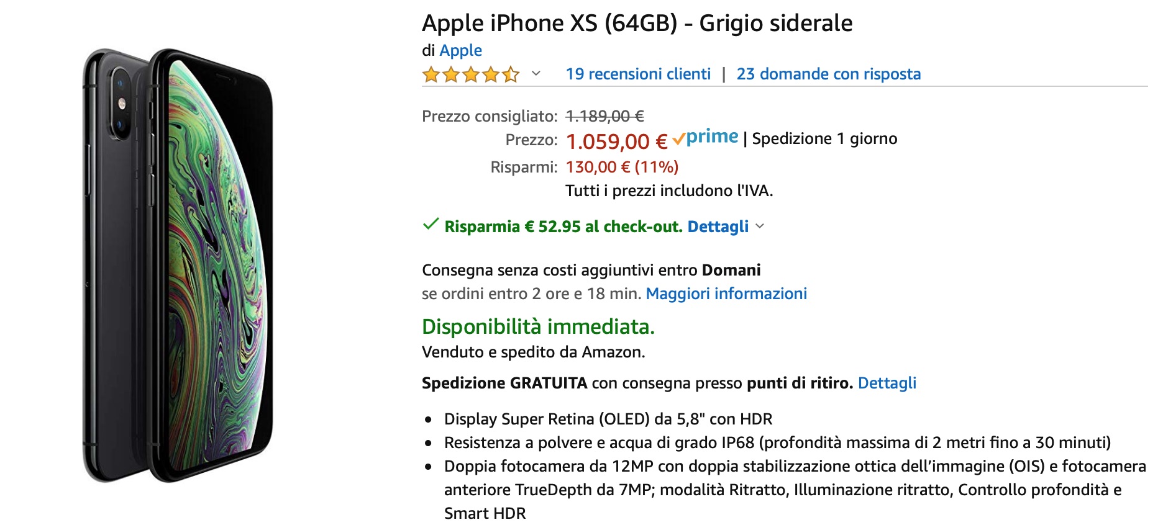Click the half-filled fifth rating star
This screenshot has width=1163, height=525.
[x=509, y=74]
